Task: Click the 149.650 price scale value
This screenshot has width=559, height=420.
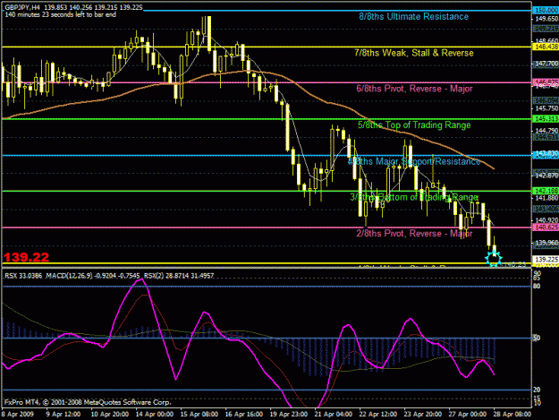Action: [546, 19]
